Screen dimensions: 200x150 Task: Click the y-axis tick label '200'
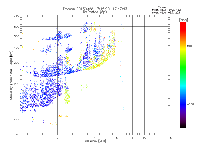[16, 84]
